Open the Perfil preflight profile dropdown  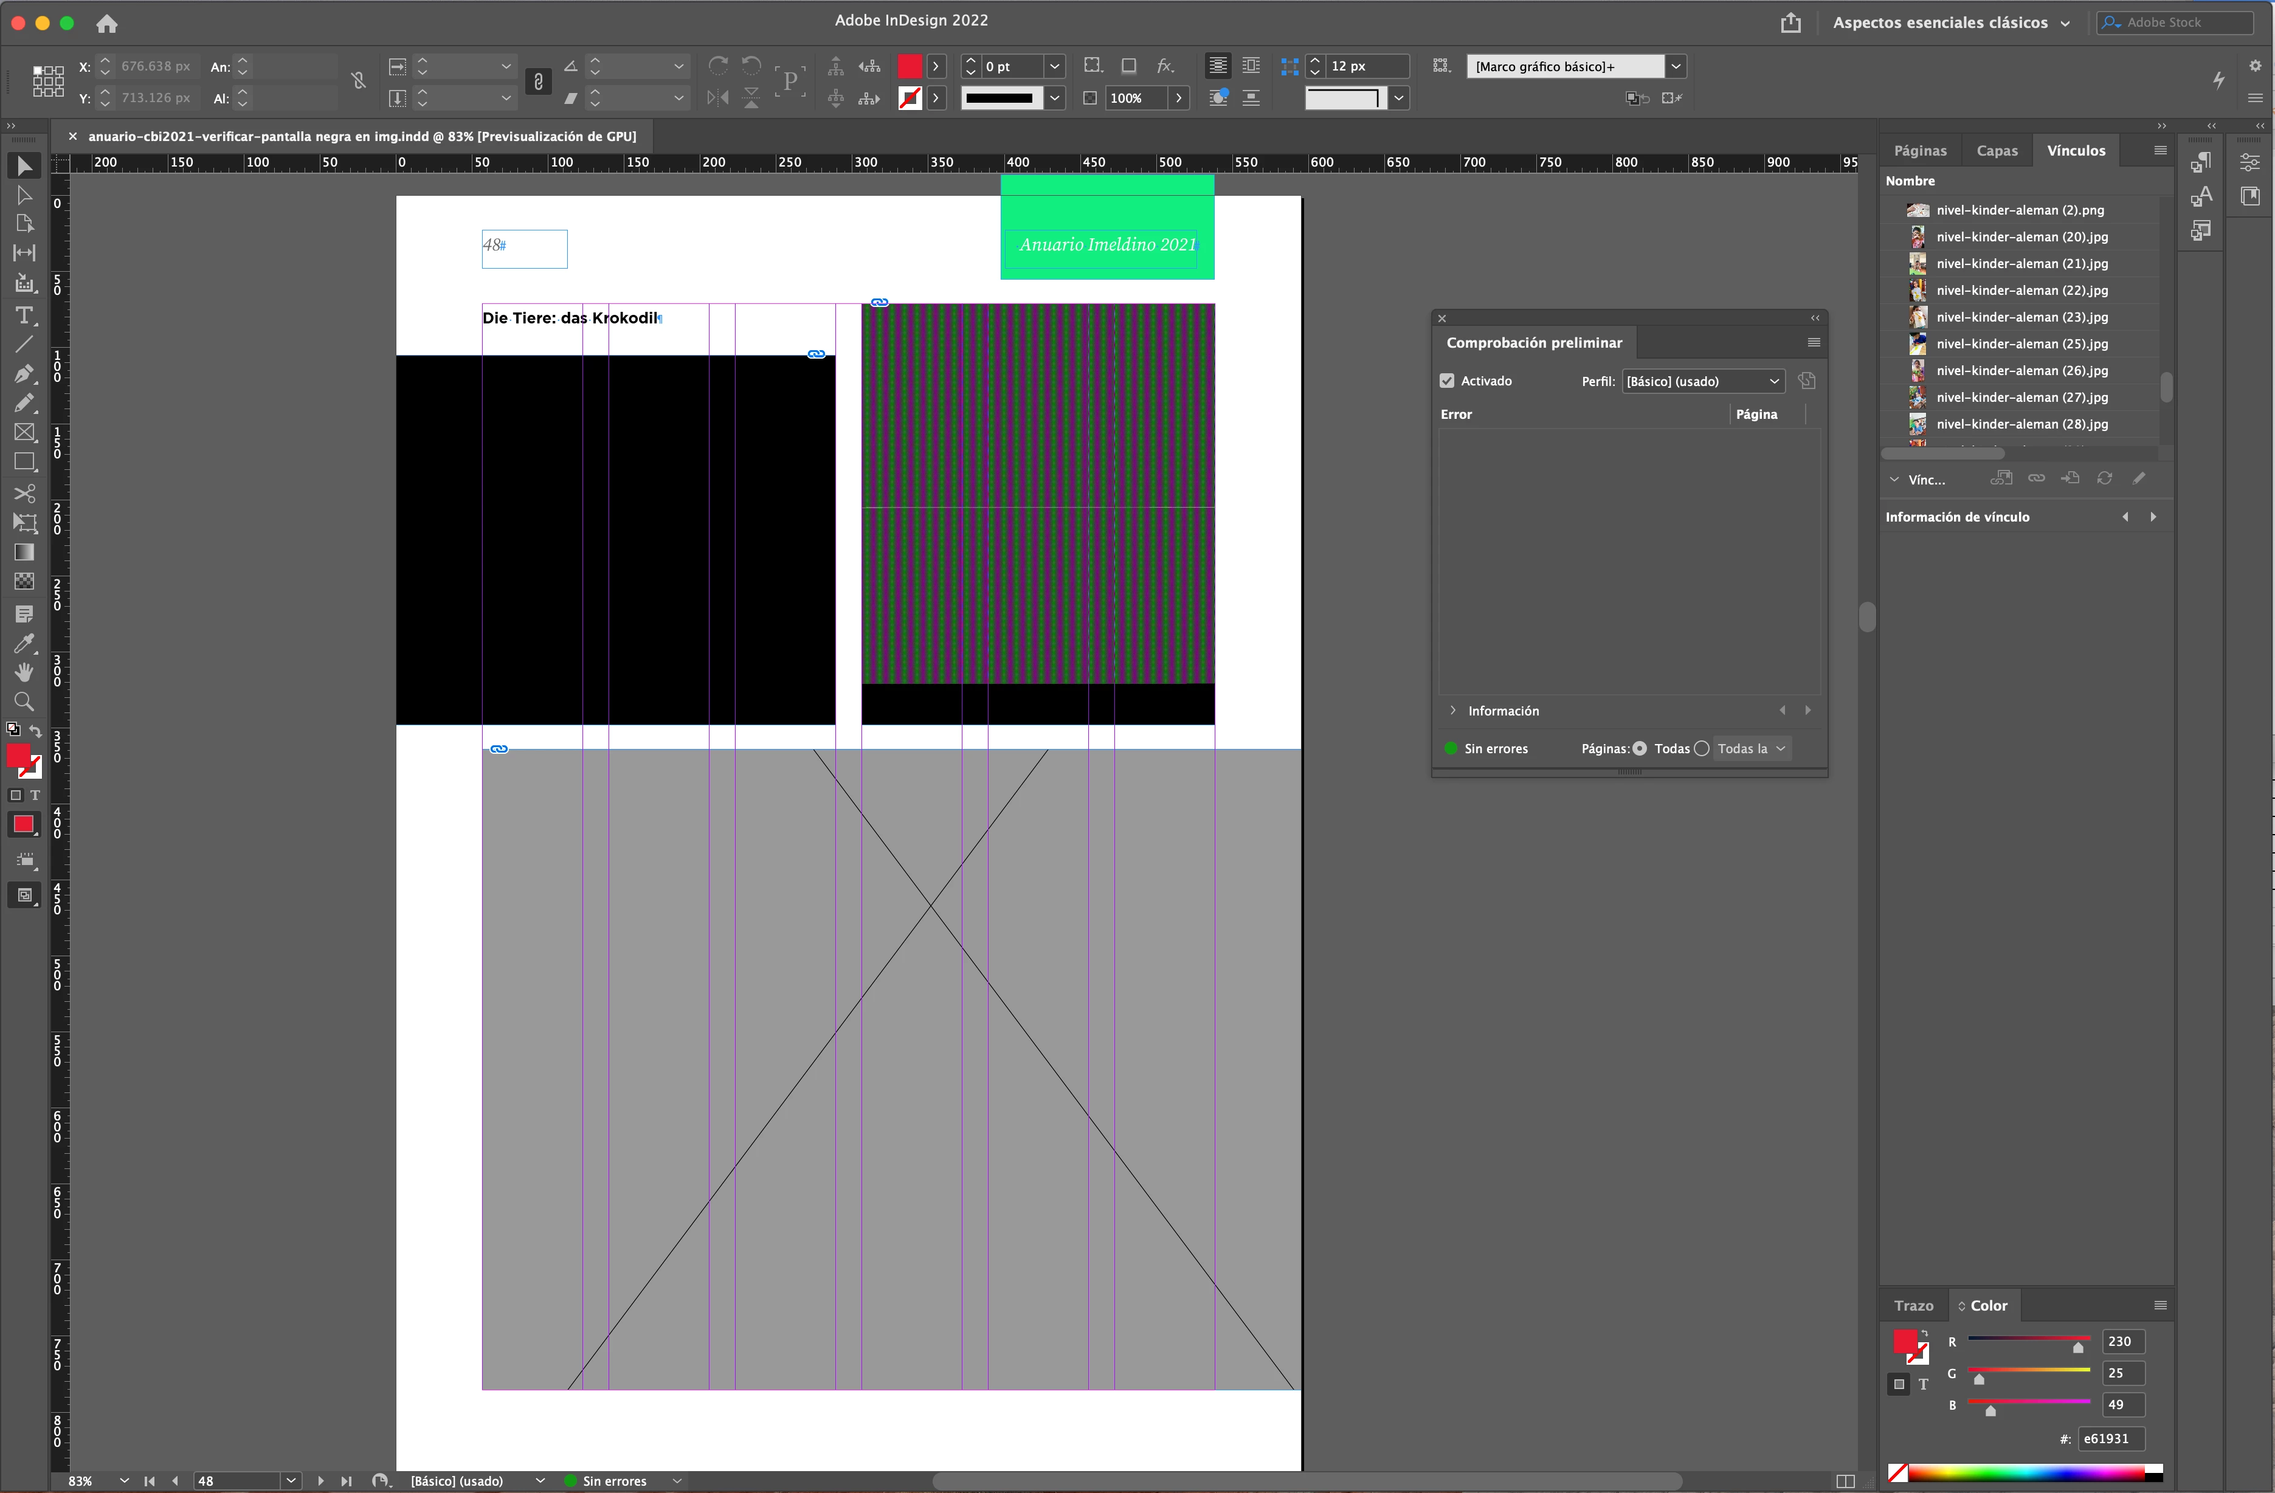click(x=1702, y=381)
